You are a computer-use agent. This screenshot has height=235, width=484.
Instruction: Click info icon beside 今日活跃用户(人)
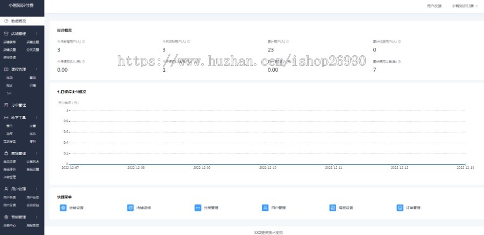click(189, 41)
